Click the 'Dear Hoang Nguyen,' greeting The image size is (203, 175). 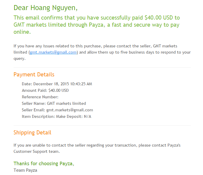(x=46, y=7)
